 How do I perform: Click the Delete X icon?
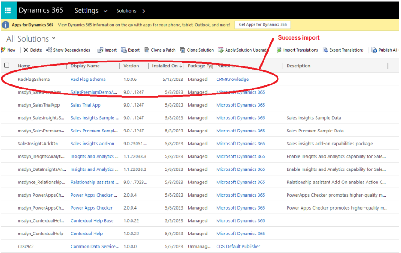[x=26, y=50]
